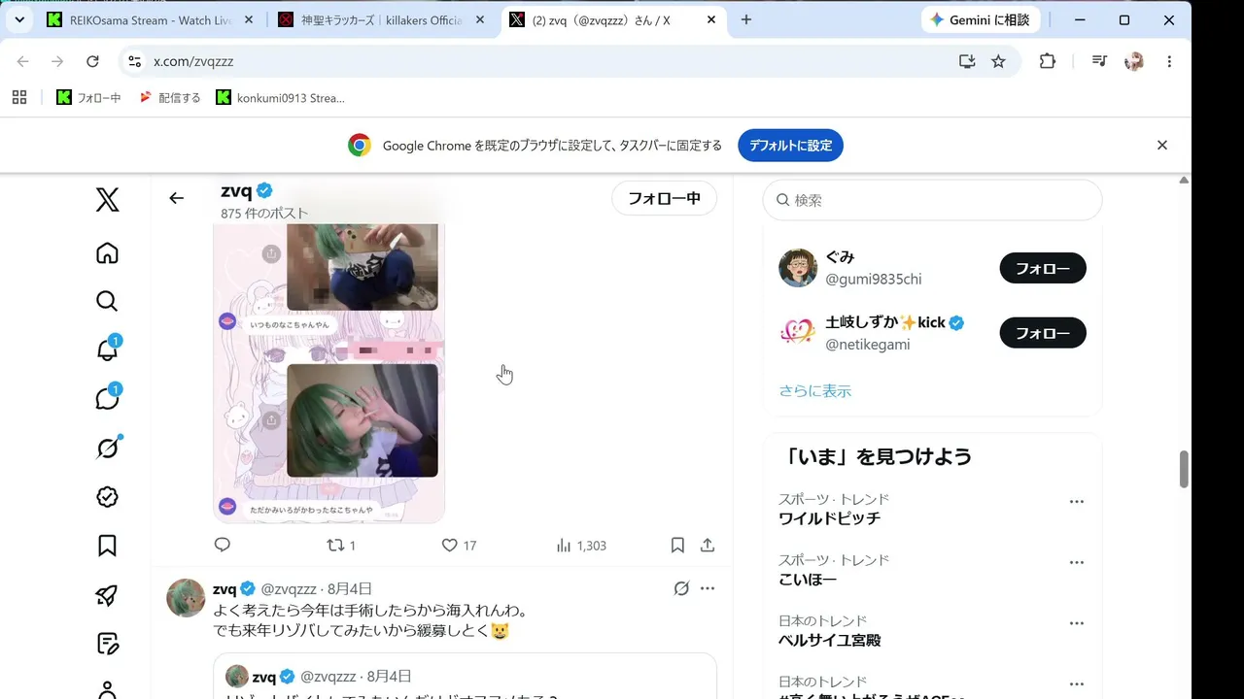Open the Notifications bell

pyautogui.click(x=107, y=349)
